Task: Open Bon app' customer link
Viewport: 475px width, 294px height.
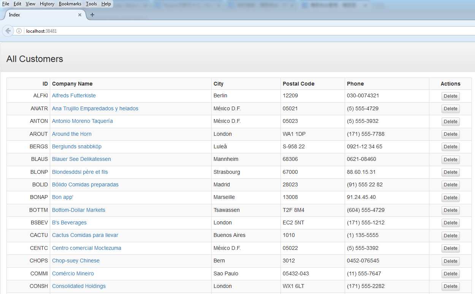Action: [63, 197]
